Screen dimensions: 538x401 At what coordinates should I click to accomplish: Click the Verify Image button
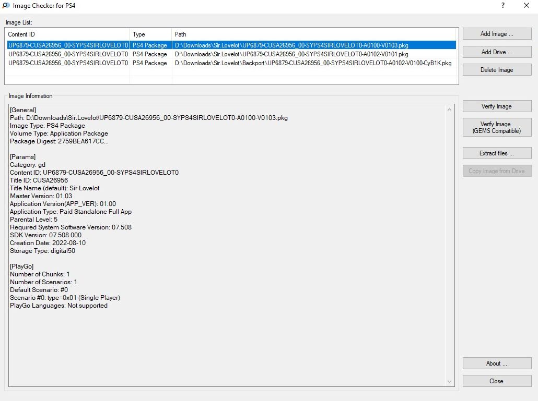coord(497,106)
